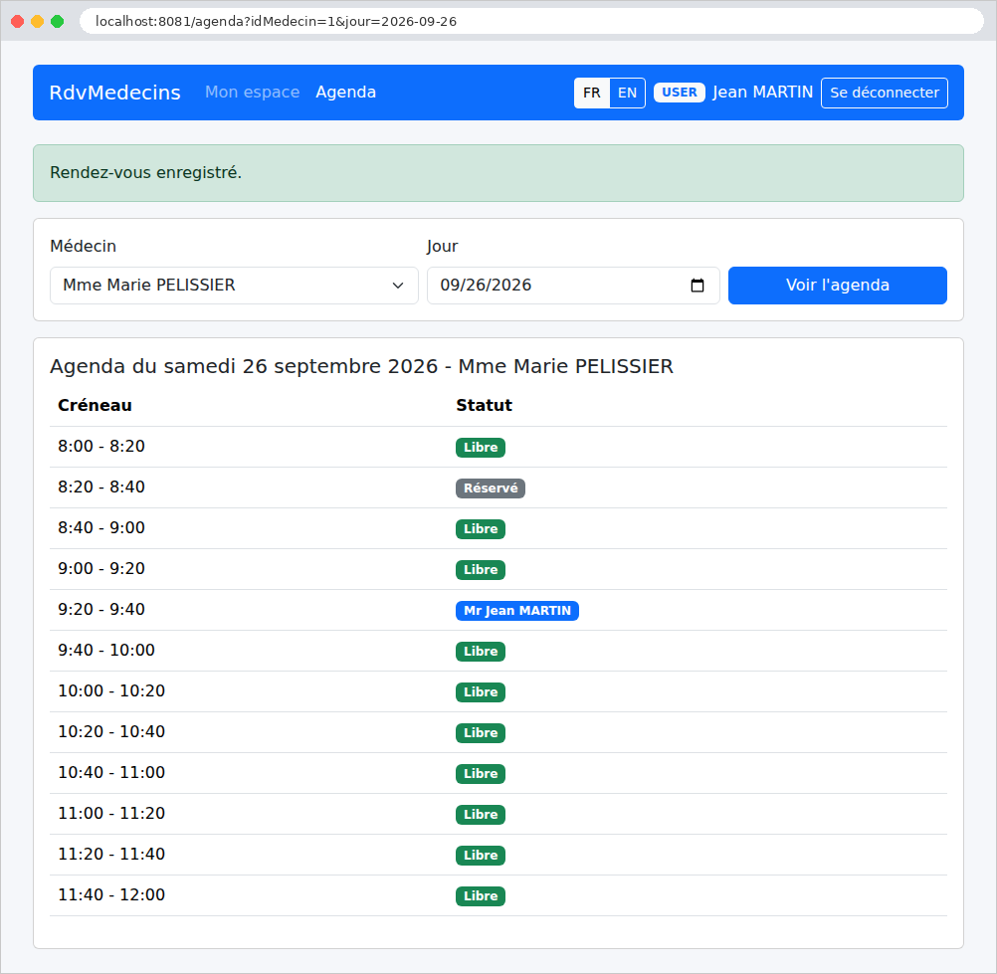Click the 'Créneau' column header
The width and height of the screenshot is (997, 974).
(95, 406)
